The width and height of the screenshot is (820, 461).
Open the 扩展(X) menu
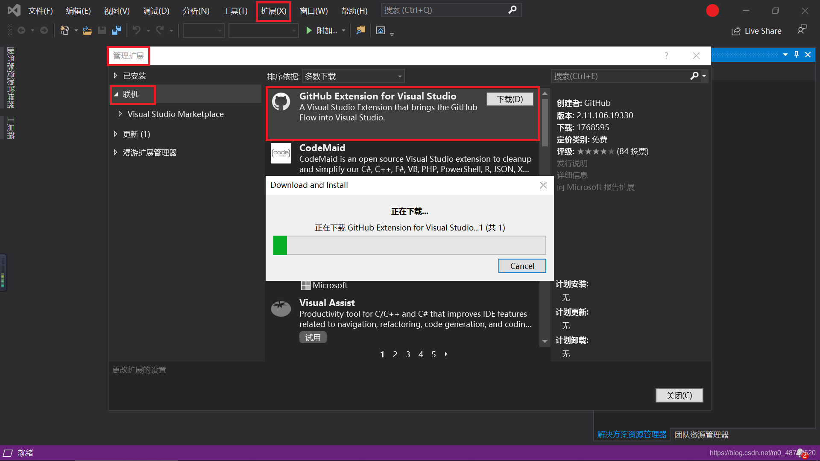tap(274, 11)
